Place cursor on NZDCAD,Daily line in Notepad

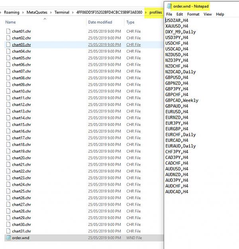[x=180, y=72]
